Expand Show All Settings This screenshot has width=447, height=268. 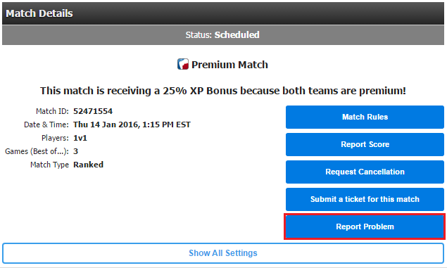223,253
